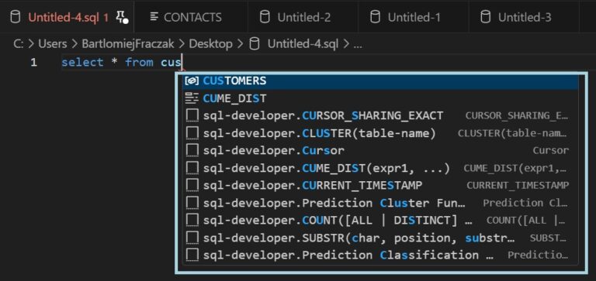
Task: Open the Desktop breadcrumb folder
Action: coord(210,44)
